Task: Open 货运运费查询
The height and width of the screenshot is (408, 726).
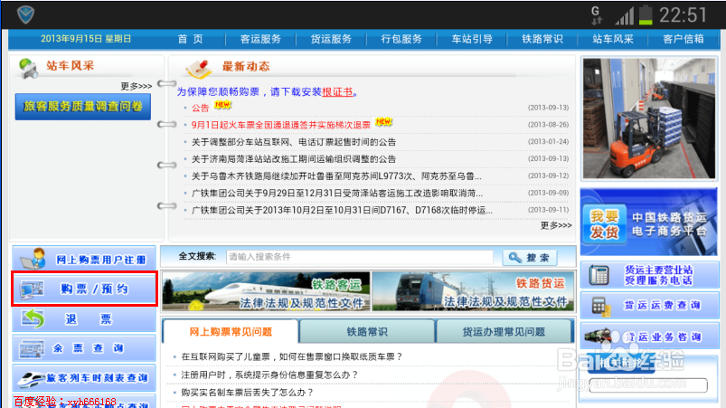Action: 649,305
